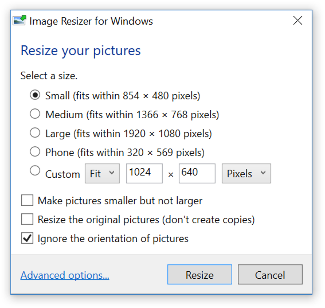Screen dimensions: 325x308
Task: Disable Ignore the orientation of pictures
Action: pos(27,238)
